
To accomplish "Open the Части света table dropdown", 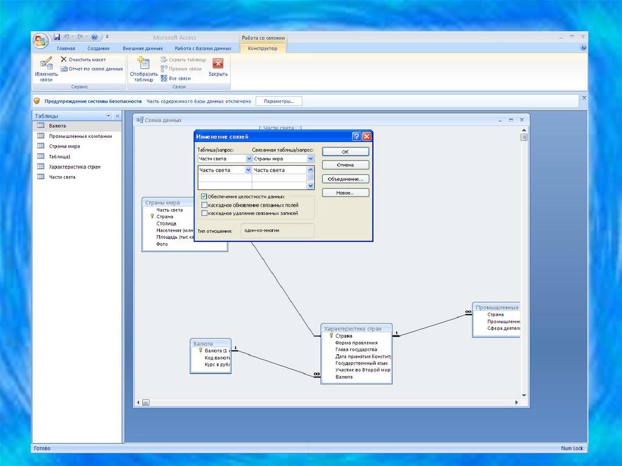I will pyautogui.click(x=248, y=159).
